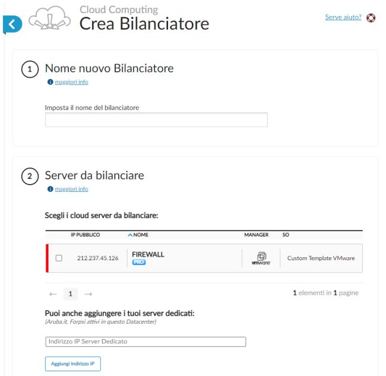Click the info icon under Nome nuovo Bilanciatore
386x376 pixels.
tap(50, 82)
